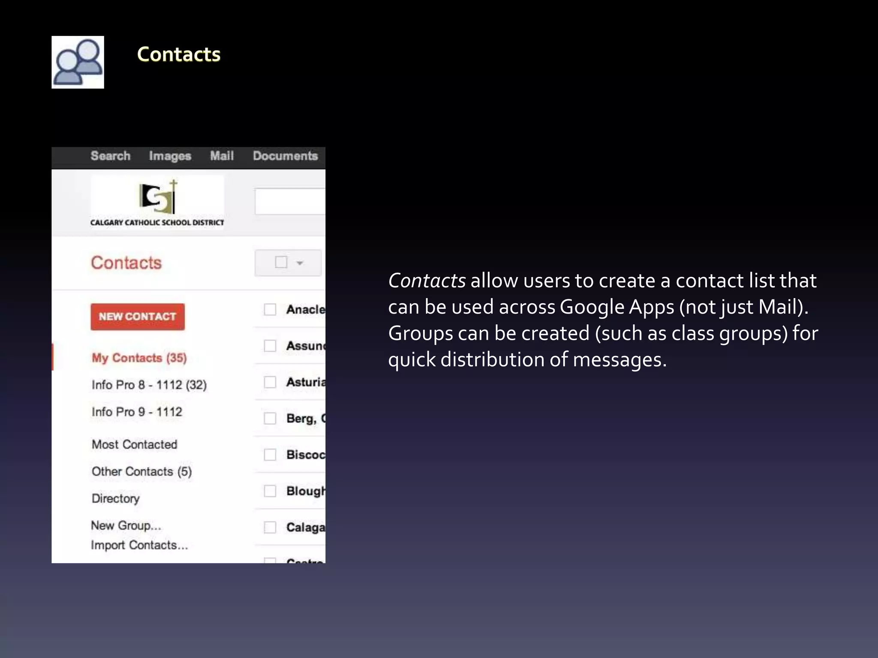
Task: Click the slide title Contacts
Action: [179, 54]
